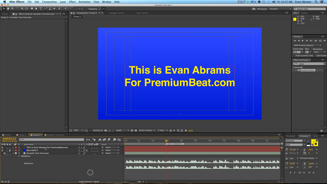327x184 pixels.
Task: Open the Composition Mini-Flowchart button
Action: [88, 139]
